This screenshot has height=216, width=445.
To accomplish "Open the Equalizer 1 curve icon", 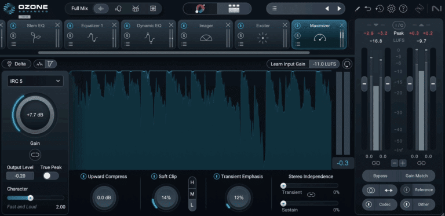I will click(93, 38).
